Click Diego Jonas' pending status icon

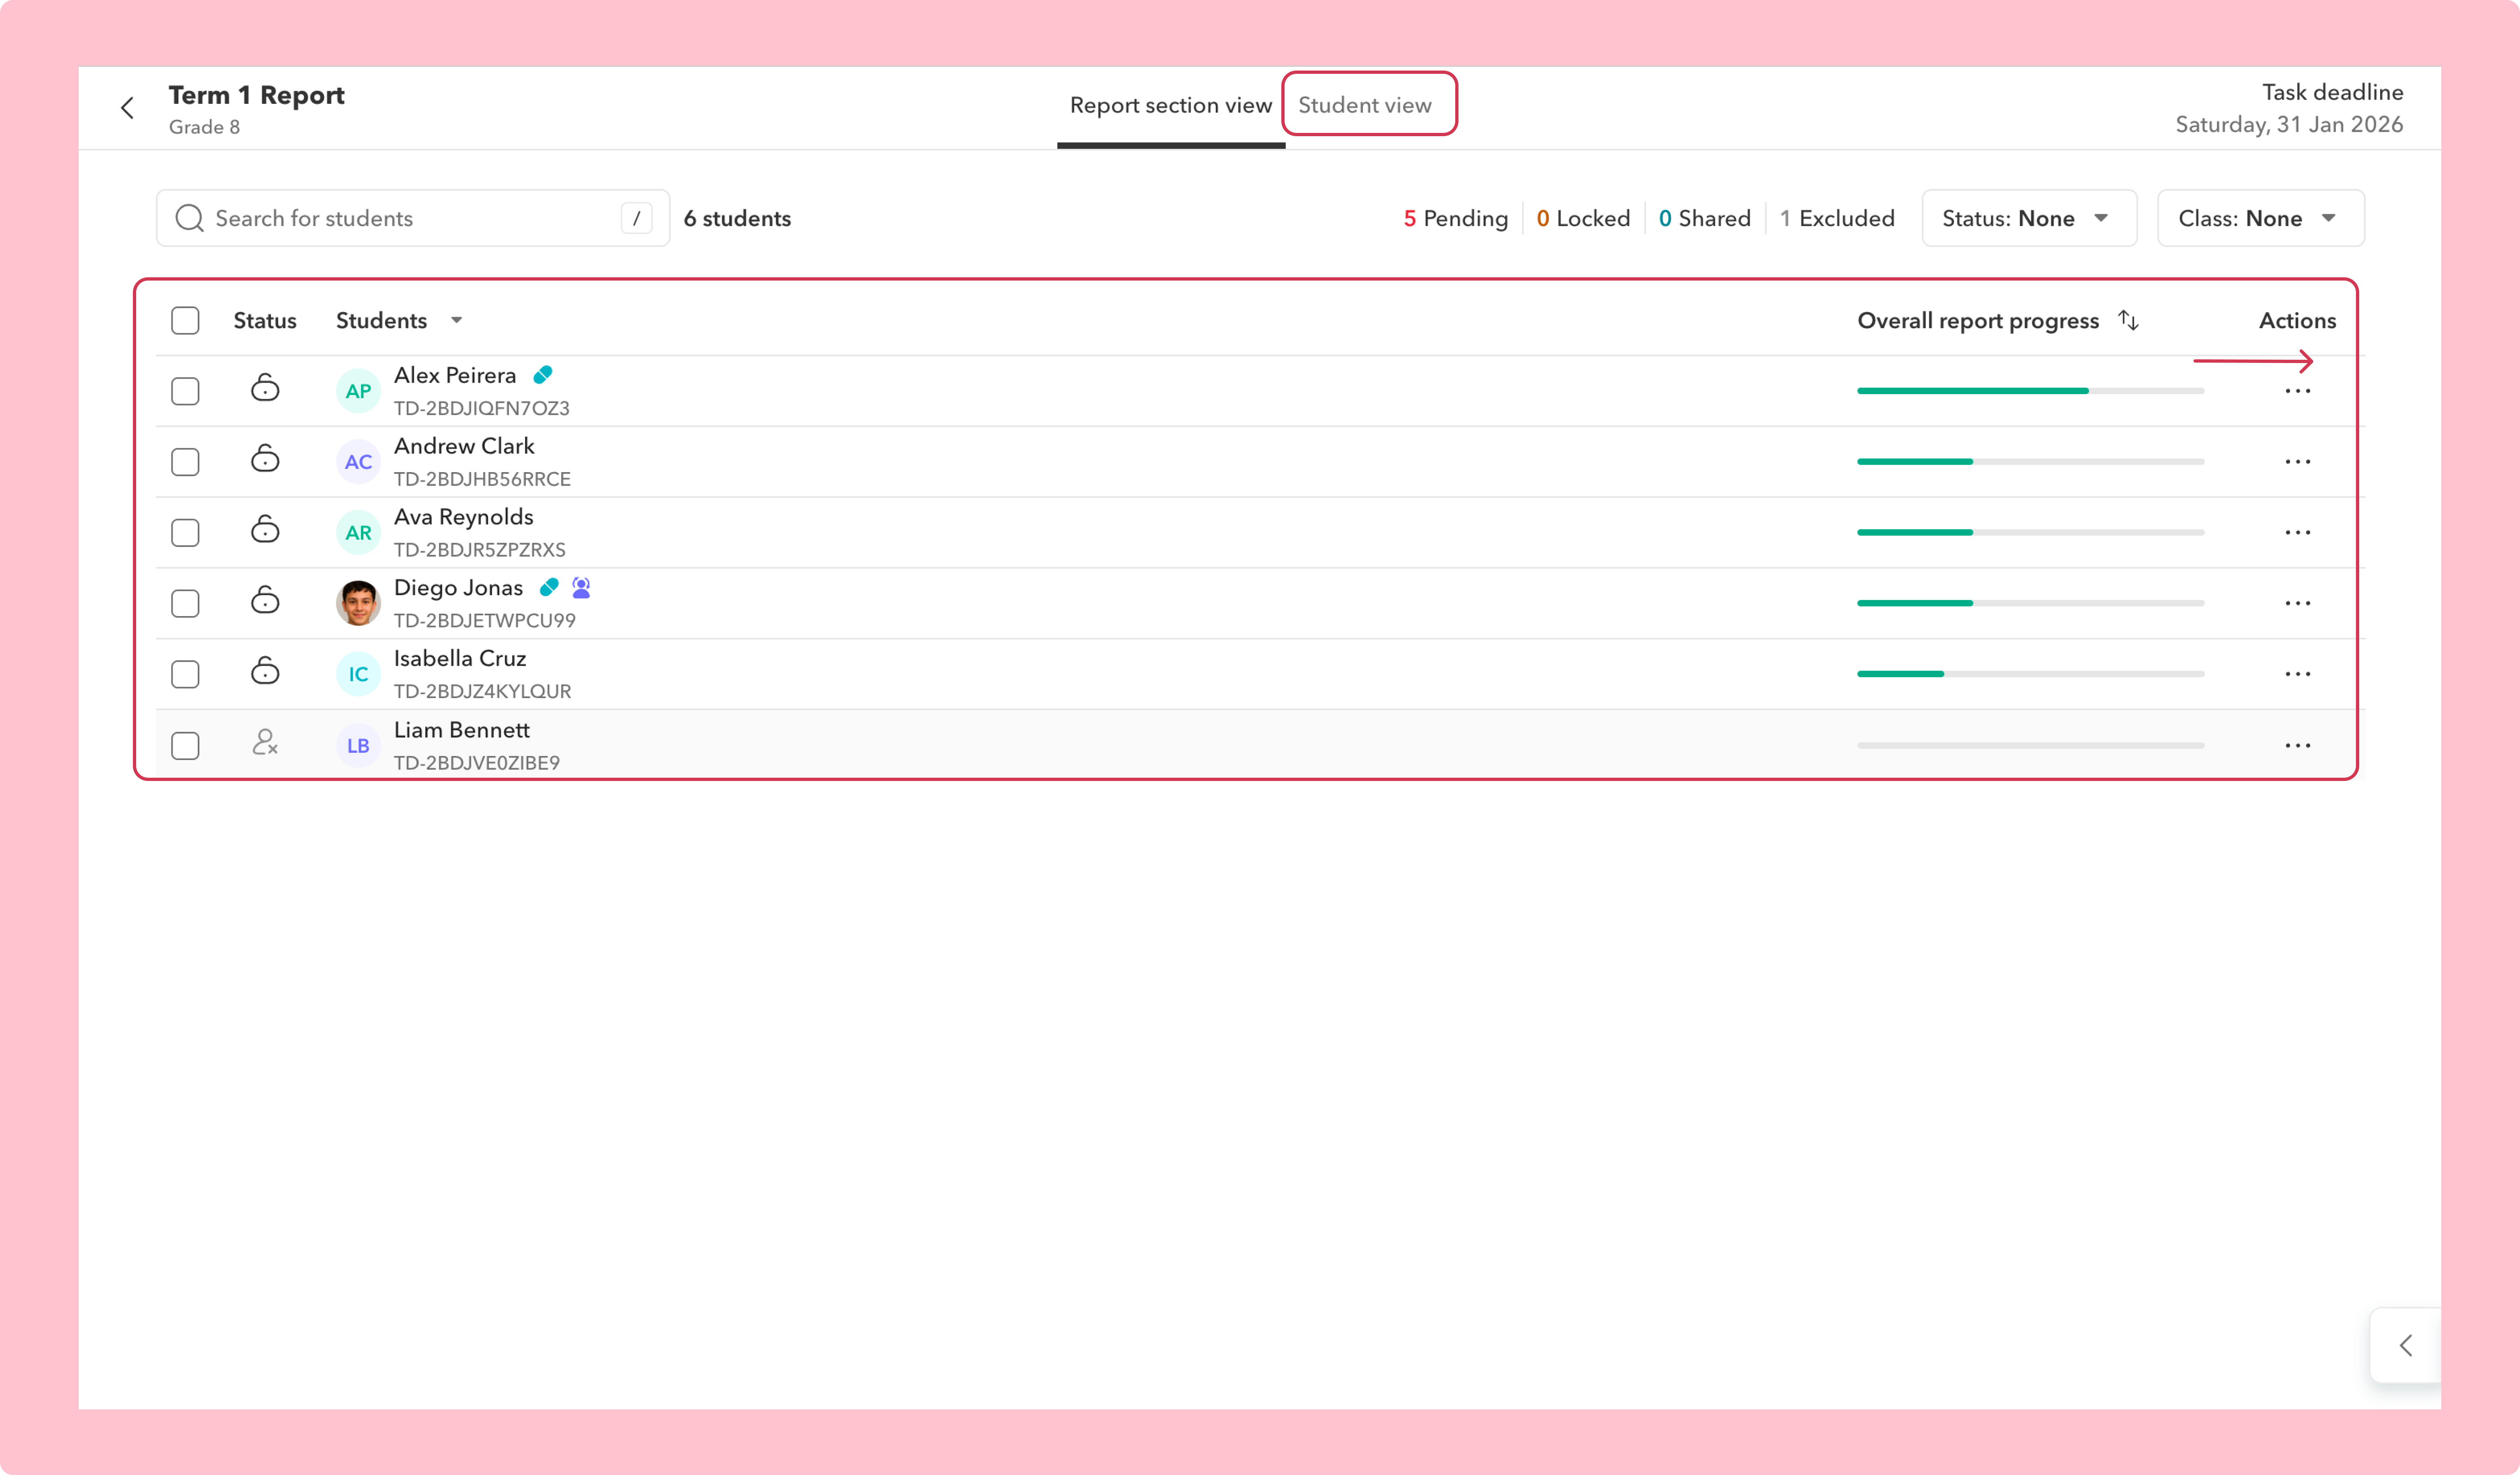tap(265, 601)
